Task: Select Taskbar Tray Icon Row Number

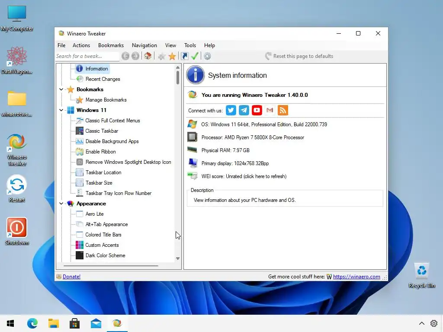Action: pos(119,193)
